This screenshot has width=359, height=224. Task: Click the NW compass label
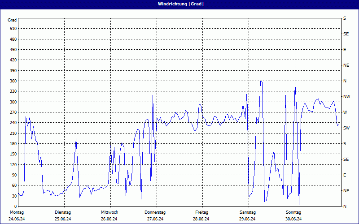coord(346,97)
